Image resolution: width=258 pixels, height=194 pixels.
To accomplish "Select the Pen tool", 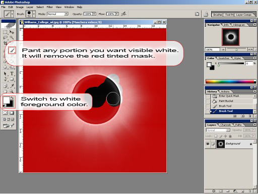I will pyautogui.click(x=5, y=79).
